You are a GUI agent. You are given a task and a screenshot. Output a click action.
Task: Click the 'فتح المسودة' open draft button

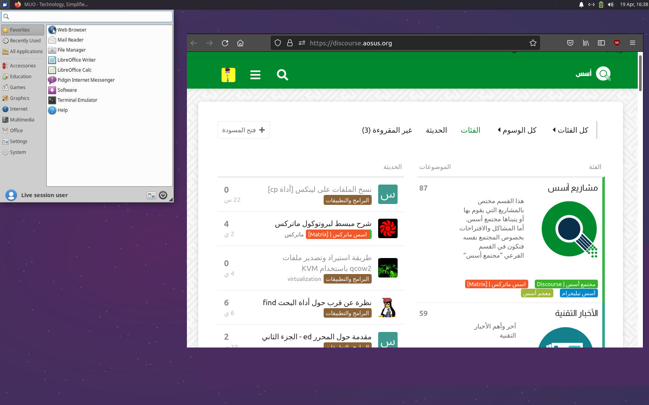[244, 130]
